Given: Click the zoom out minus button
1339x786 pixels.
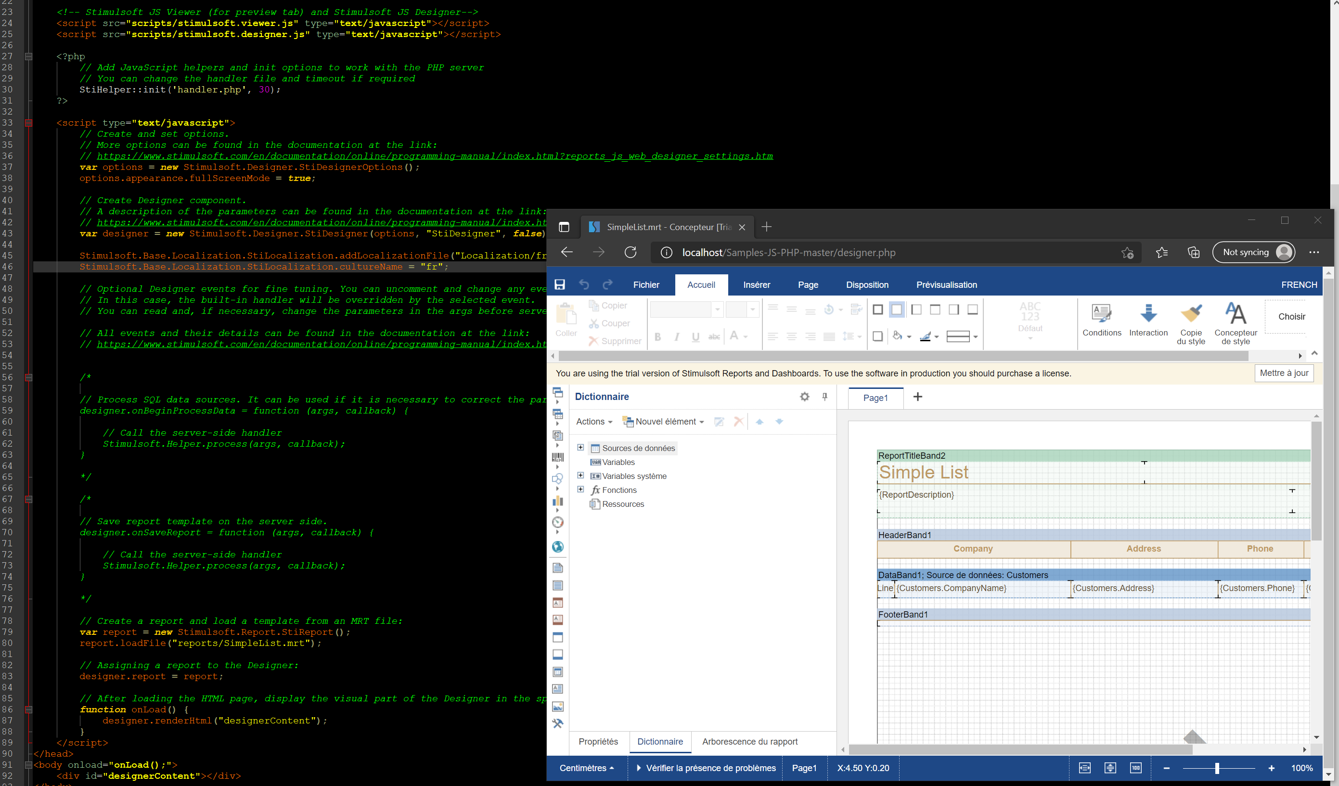Looking at the screenshot, I should 1166,769.
